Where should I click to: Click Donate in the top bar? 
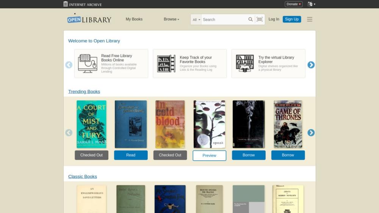tap(293, 4)
